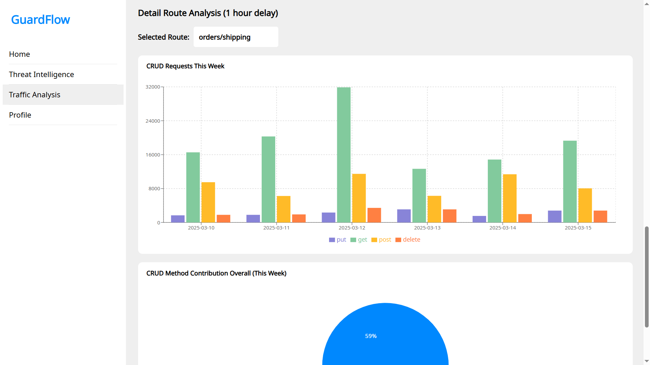The image size is (650, 365).
Task: Open the Profile page
Action: [x=20, y=115]
